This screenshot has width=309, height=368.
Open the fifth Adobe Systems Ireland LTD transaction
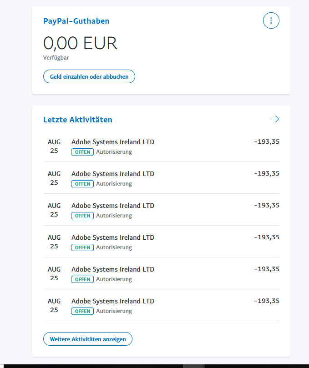pyautogui.click(x=113, y=269)
